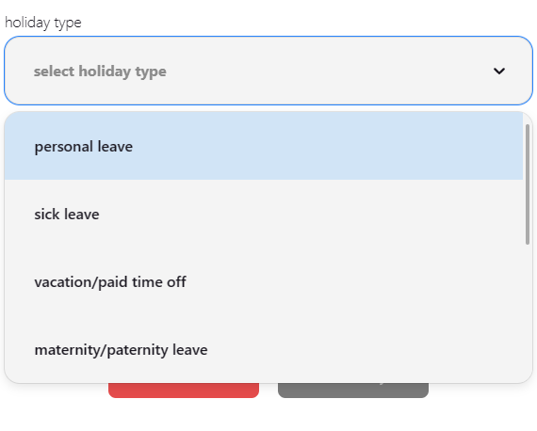Click the highlighted blue row in options list

264,146
